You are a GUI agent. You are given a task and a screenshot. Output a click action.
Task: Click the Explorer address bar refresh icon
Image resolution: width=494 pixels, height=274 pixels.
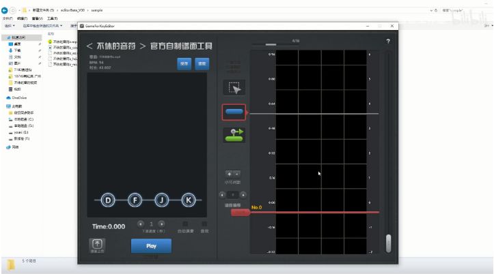pyautogui.click(x=436, y=10)
